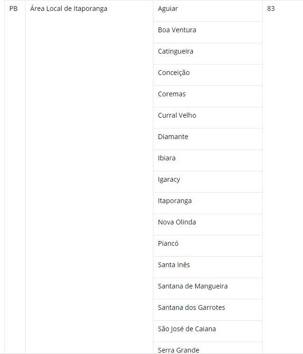303x354 pixels.
Task: Click the Itaporanga municipality cell
Action: point(175,201)
